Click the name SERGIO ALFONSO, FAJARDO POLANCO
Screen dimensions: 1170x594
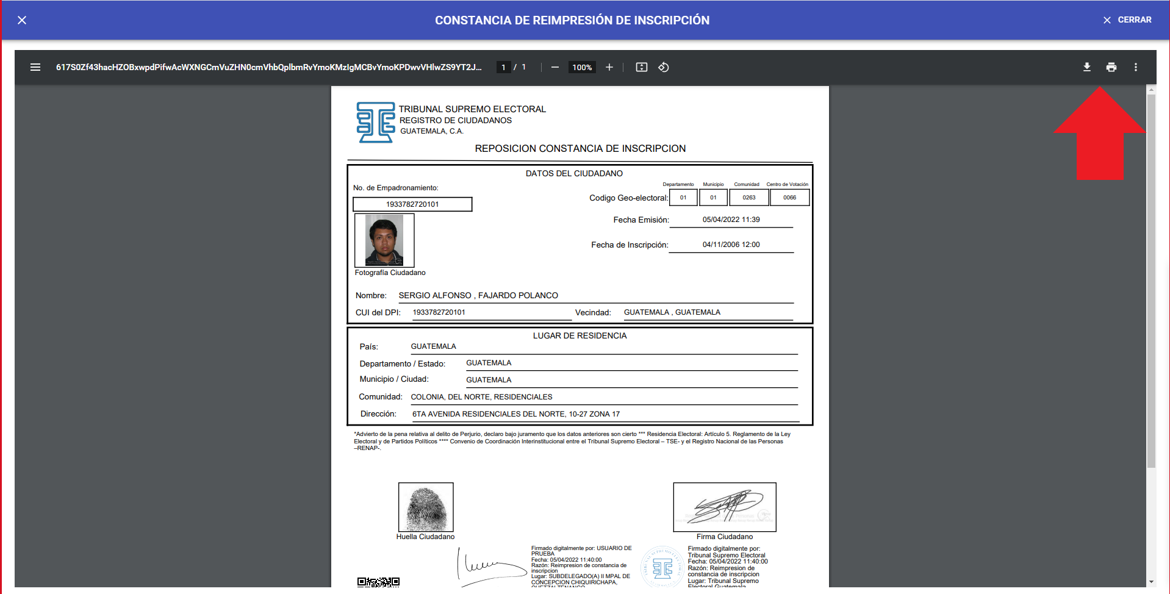(478, 296)
